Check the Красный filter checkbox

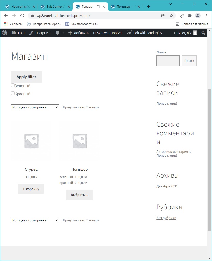(x=13, y=93)
